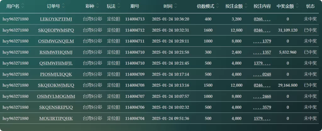This screenshot has height=131, width=322.
Task: Click 投注金额 column sort icon
Action: click(246, 6)
